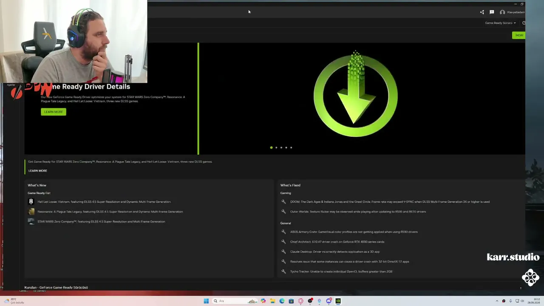Select the second carousel dot
The image size is (544, 306).
(276, 147)
